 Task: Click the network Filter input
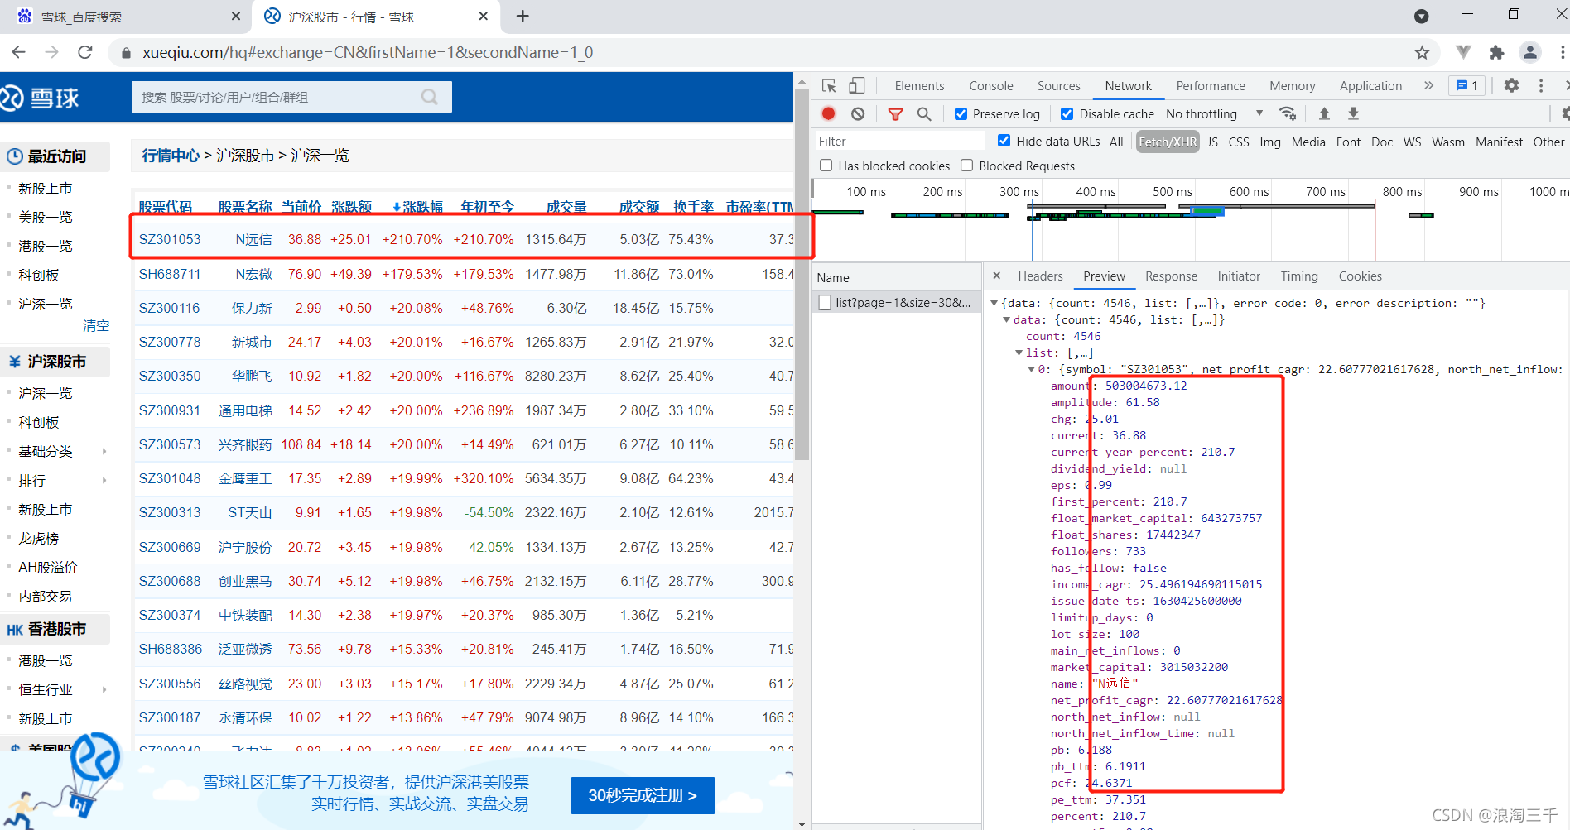coord(898,142)
